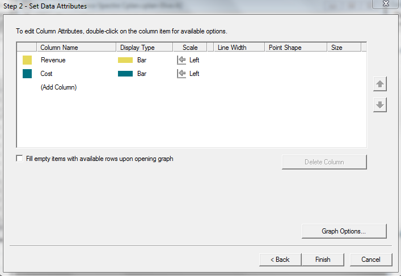Viewport: 401px width, 276px height.
Task: Click the Left scale arrow icon for Revenue
Action: [x=181, y=60]
